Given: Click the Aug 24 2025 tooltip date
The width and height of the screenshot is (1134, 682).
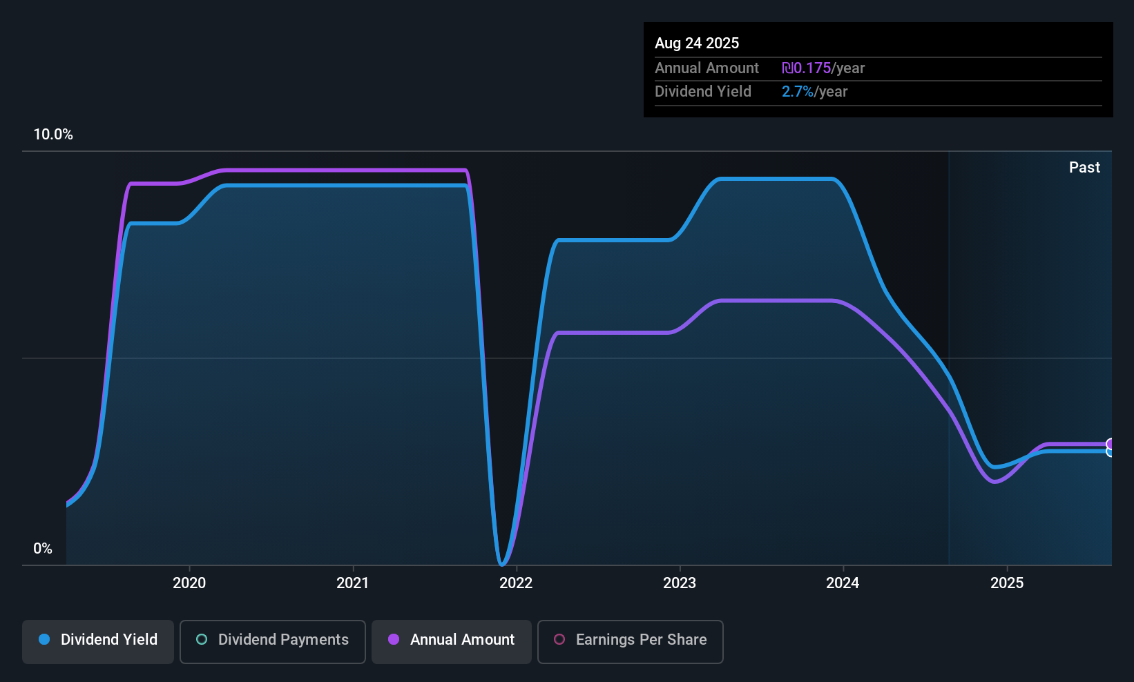Looking at the screenshot, I should tap(697, 43).
